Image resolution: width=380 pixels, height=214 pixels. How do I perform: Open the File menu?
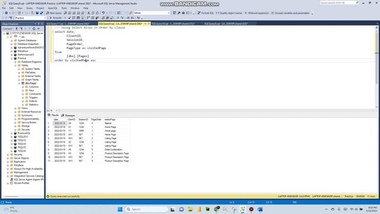(4, 8)
